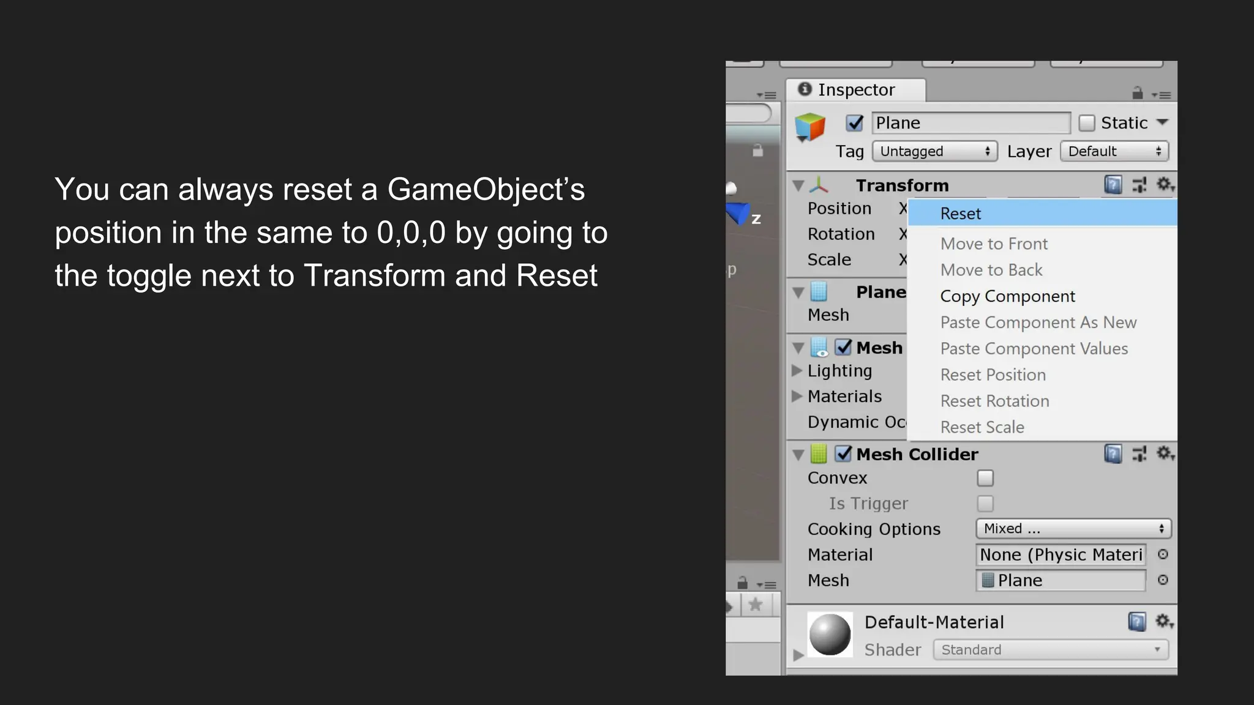Screen dimensions: 1254x705
Task: Toggle the Is Trigger checkbox
Action: click(x=985, y=504)
